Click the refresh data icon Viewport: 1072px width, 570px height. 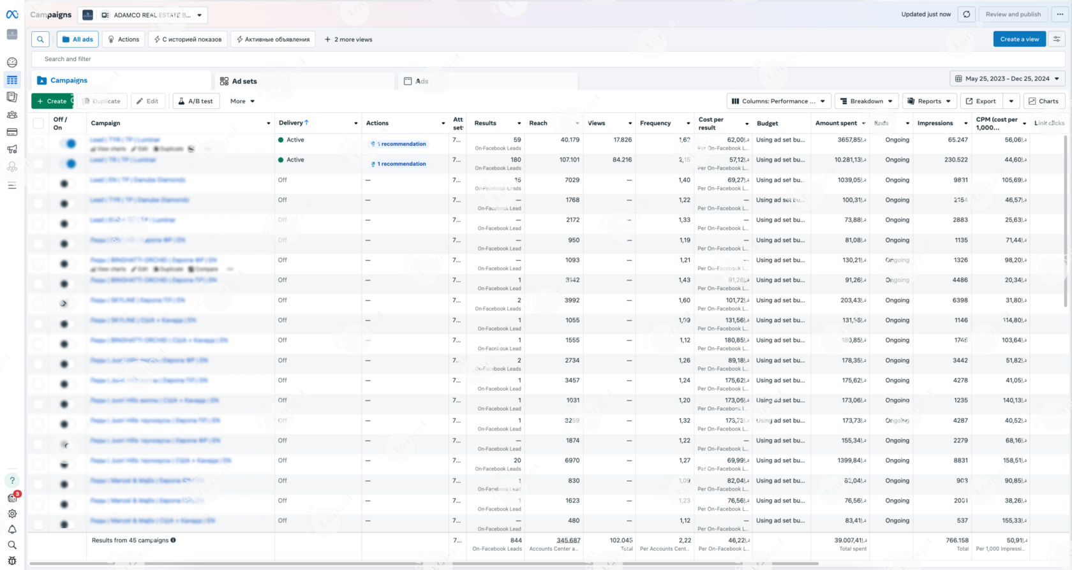[x=967, y=15]
